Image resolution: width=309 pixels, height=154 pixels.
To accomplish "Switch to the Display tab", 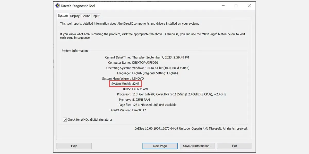I will point(74,16).
